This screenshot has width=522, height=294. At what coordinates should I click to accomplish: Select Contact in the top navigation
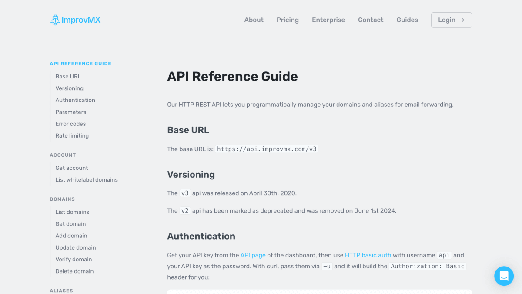(371, 20)
